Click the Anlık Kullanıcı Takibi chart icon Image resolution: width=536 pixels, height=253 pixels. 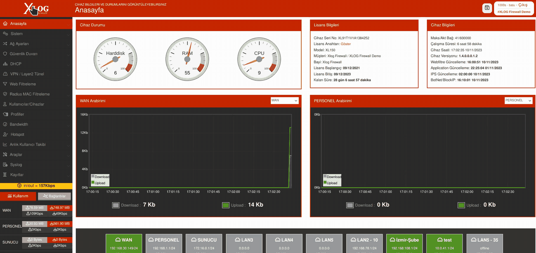click(5, 144)
